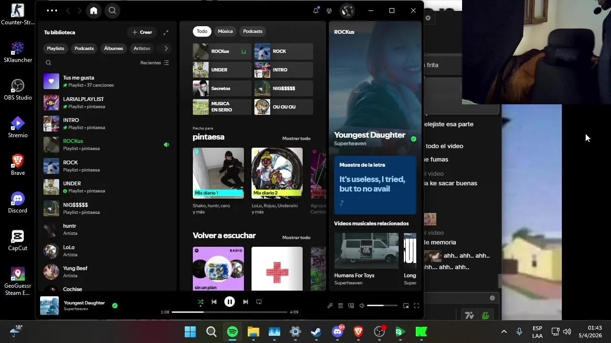This screenshot has width=611, height=343.
Task: Search within library magnifier icon
Action: (48, 63)
